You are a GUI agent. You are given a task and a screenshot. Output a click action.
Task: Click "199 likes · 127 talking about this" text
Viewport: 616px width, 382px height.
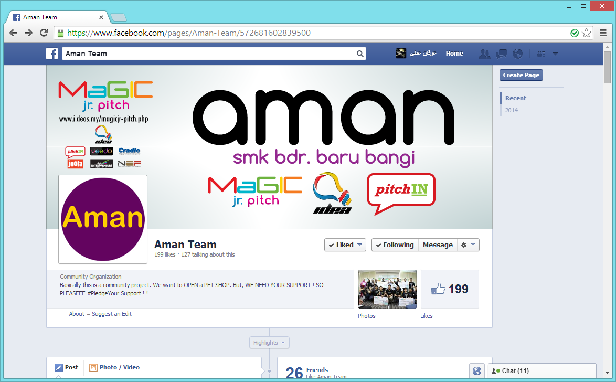tap(195, 254)
